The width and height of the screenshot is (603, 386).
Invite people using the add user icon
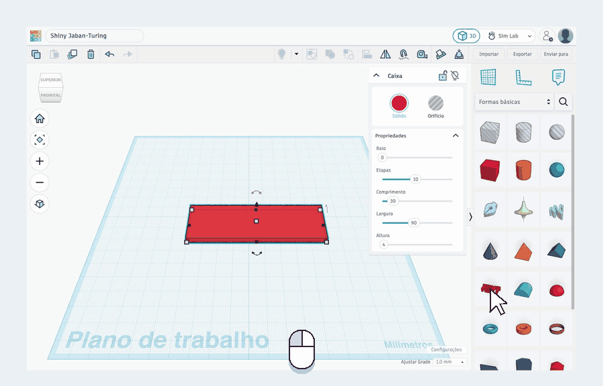547,36
